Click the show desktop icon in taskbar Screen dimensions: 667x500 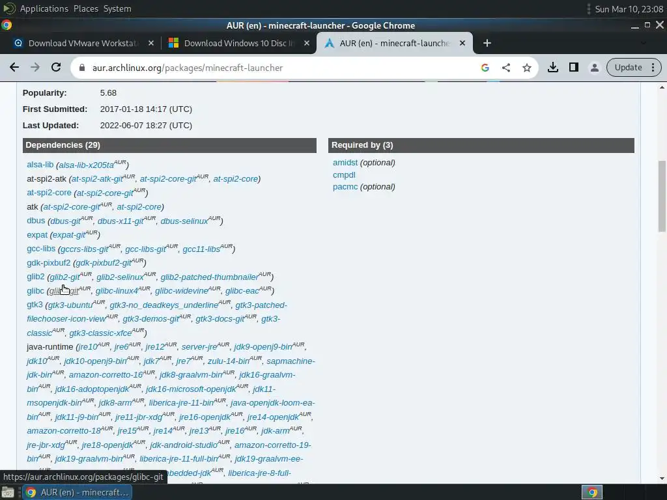click(x=8, y=492)
